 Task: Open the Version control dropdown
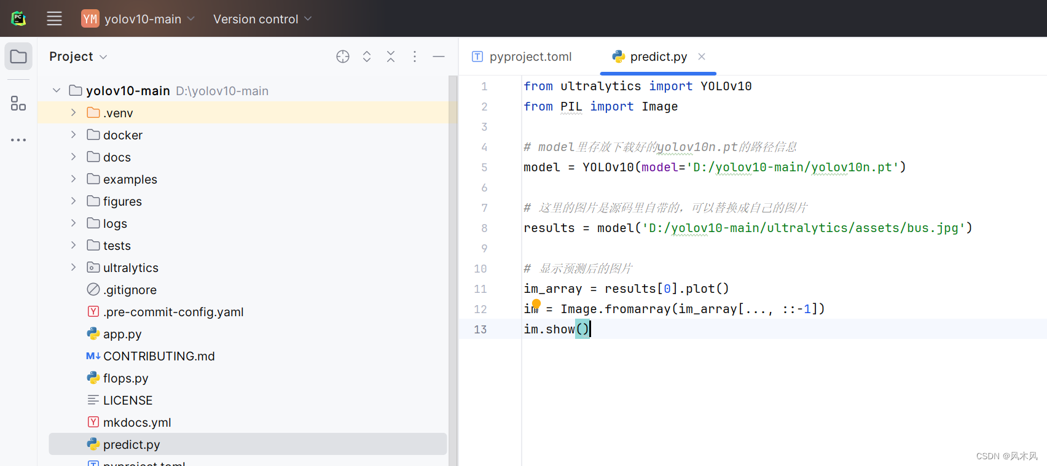click(x=263, y=19)
